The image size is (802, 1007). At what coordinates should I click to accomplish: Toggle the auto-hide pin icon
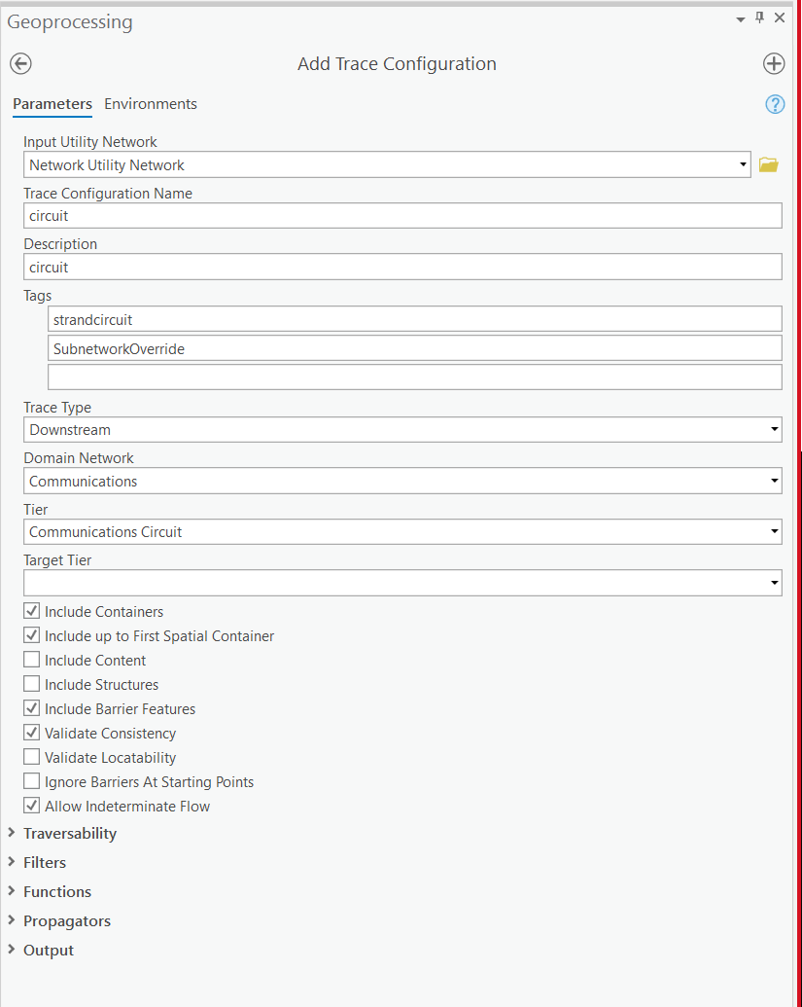[x=760, y=18]
